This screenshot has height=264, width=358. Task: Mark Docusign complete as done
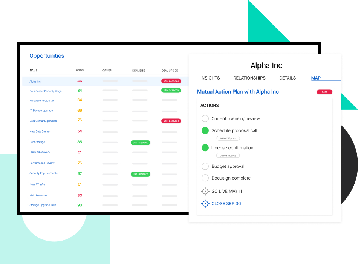click(x=205, y=178)
